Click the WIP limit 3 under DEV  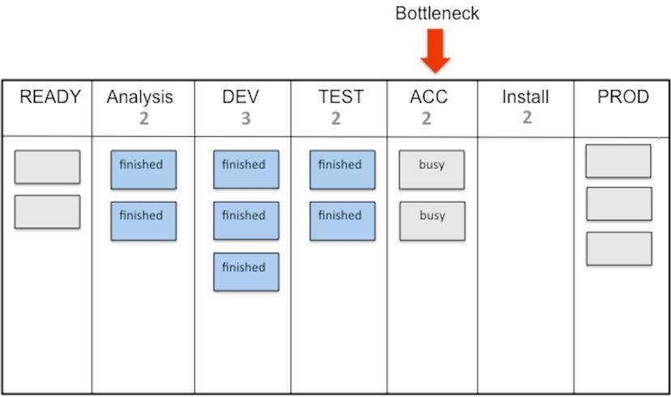[x=246, y=118]
